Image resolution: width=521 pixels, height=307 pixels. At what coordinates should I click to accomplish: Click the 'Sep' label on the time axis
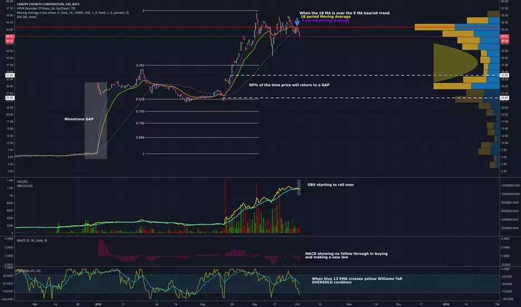(254, 304)
